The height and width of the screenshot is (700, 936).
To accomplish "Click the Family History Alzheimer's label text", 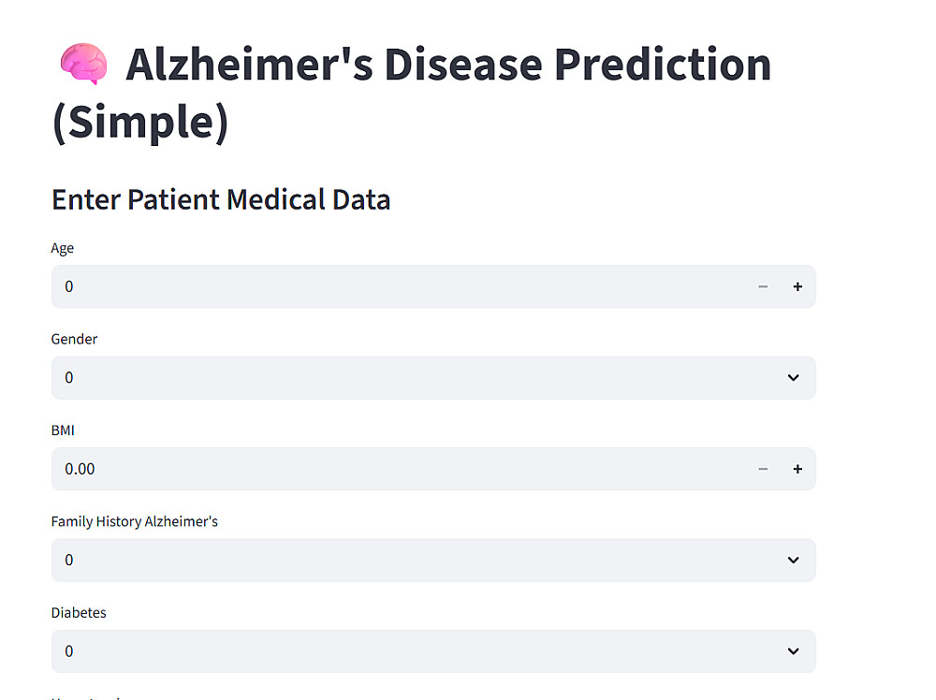I will [x=134, y=521].
